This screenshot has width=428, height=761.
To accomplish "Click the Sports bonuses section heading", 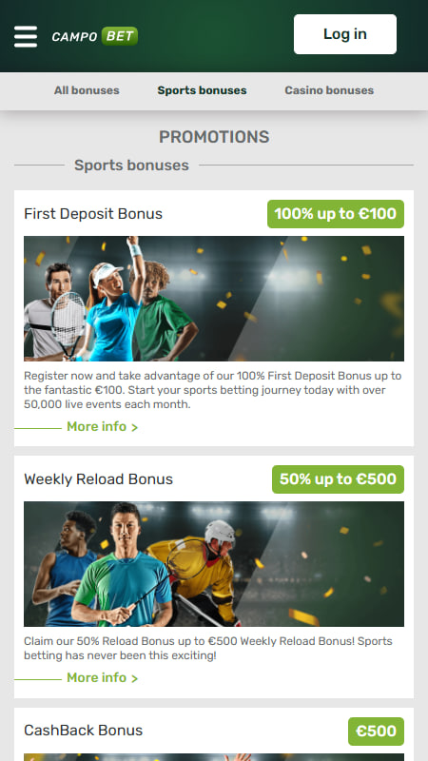I will pos(131,165).
